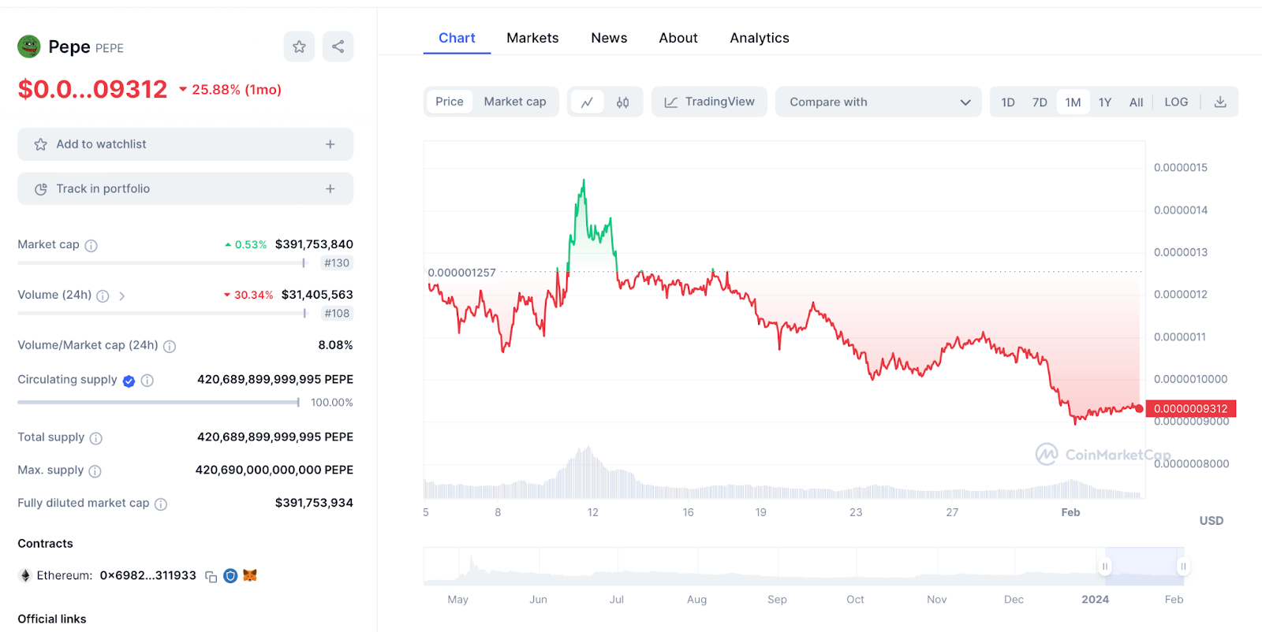Open price change period dropdown (1mo)
1262x632 pixels.
(x=230, y=89)
